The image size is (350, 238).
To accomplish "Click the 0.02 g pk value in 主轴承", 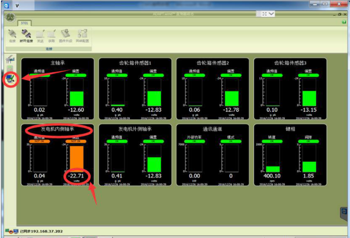I will (39, 110).
